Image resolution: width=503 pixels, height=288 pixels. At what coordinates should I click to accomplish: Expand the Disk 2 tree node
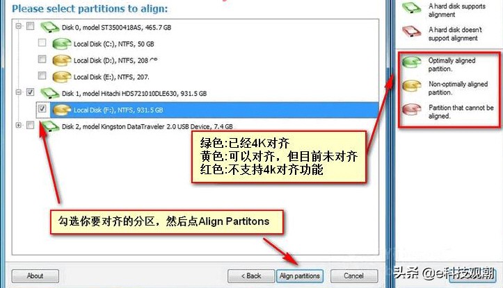(x=19, y=125)
